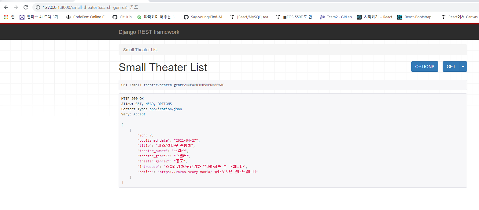Click the kakao.scary.mania URL in notice
The height and width of the screenshot is (210, 479).
(186, 172)
